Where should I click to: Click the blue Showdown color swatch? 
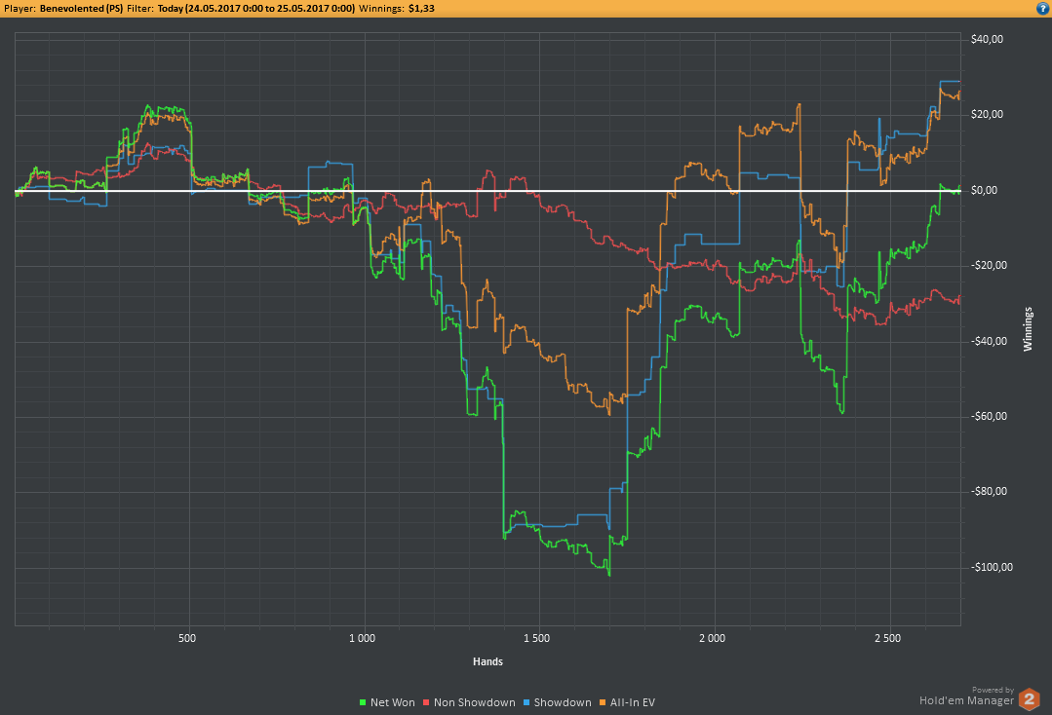click(x=526, y=703)
